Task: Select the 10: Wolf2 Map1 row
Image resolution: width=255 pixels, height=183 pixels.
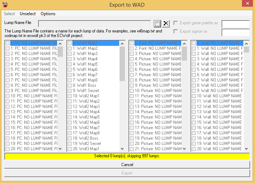Action: pyautogui.click(x=93, y=96)
